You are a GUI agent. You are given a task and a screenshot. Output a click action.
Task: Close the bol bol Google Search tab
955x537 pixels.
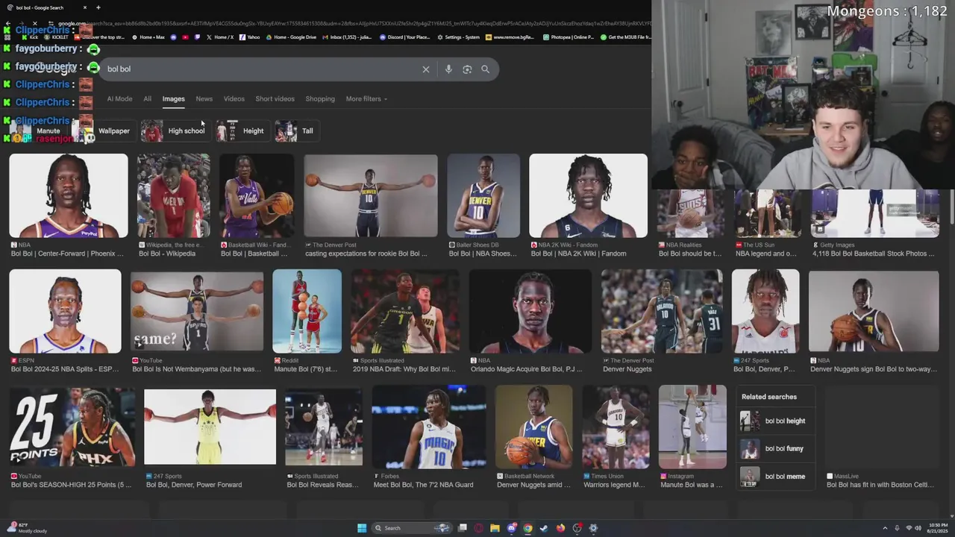(85, 7)
